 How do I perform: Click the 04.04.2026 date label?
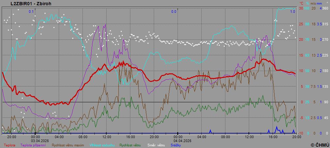pos(178,140)
